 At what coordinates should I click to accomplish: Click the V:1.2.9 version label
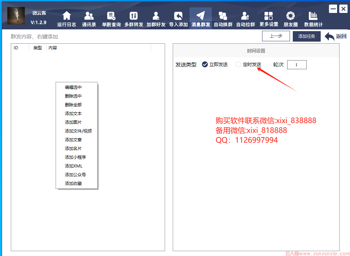point(38,22)
